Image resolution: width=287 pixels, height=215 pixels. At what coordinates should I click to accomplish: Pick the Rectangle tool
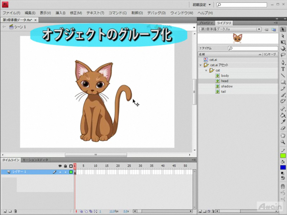point(283,82)
